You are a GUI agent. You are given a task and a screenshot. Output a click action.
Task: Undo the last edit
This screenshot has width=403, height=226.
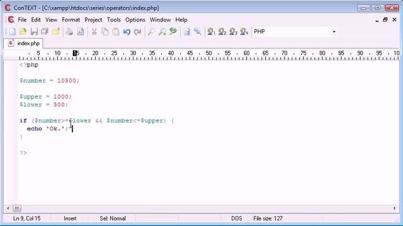127,32
